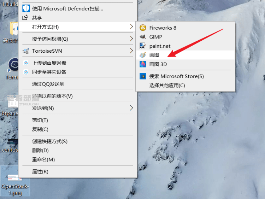Choose 共享 from the context menu
This screenshot has width=265, height=199.
pos(78,18)
